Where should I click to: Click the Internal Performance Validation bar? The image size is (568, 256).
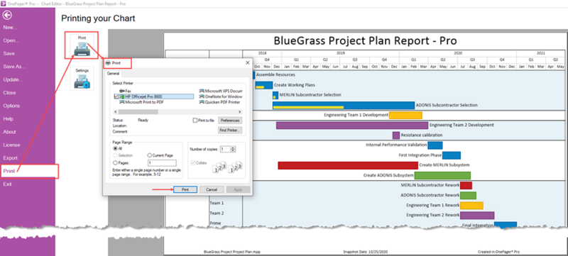(435, 145)
